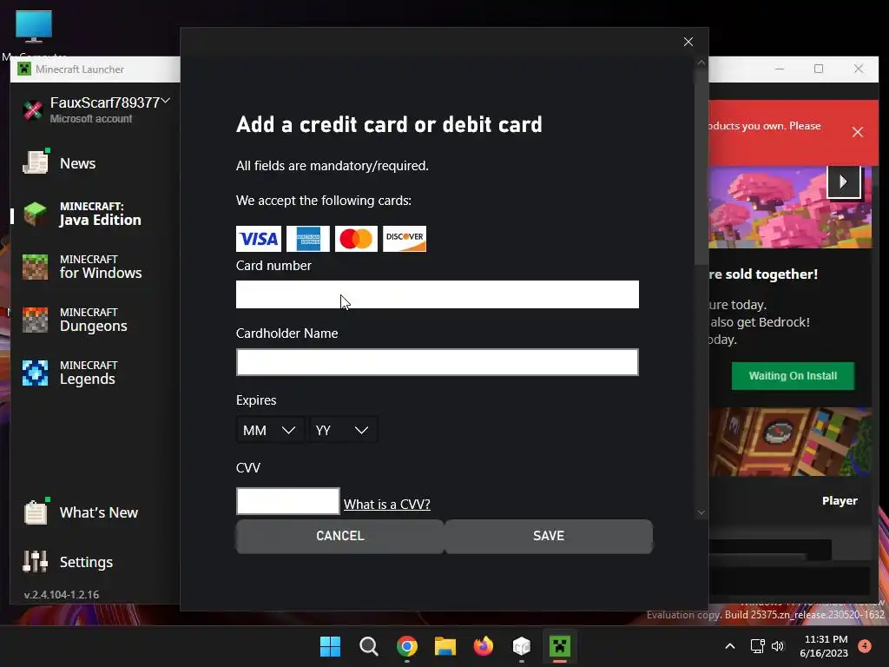
Task: Click the next arrow on launcher banner
Action: tap(844, 182)
